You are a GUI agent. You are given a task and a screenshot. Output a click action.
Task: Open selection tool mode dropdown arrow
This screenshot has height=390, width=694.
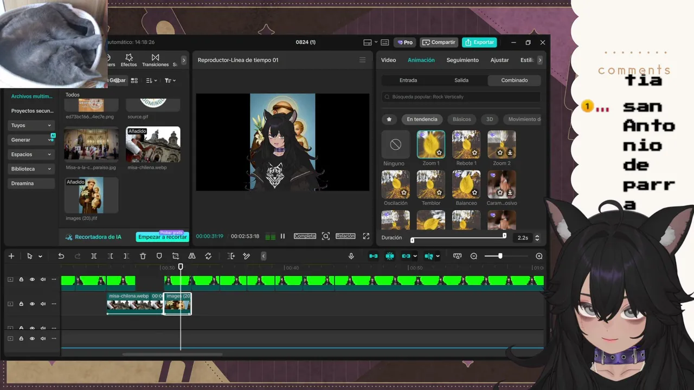[40, 256]
